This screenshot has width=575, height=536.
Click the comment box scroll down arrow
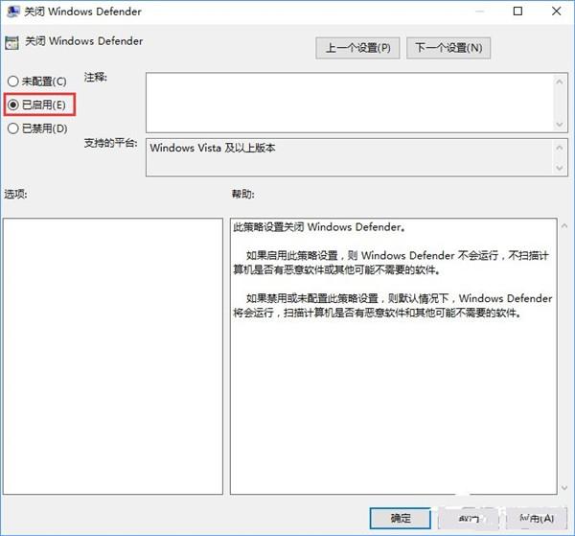560,125
